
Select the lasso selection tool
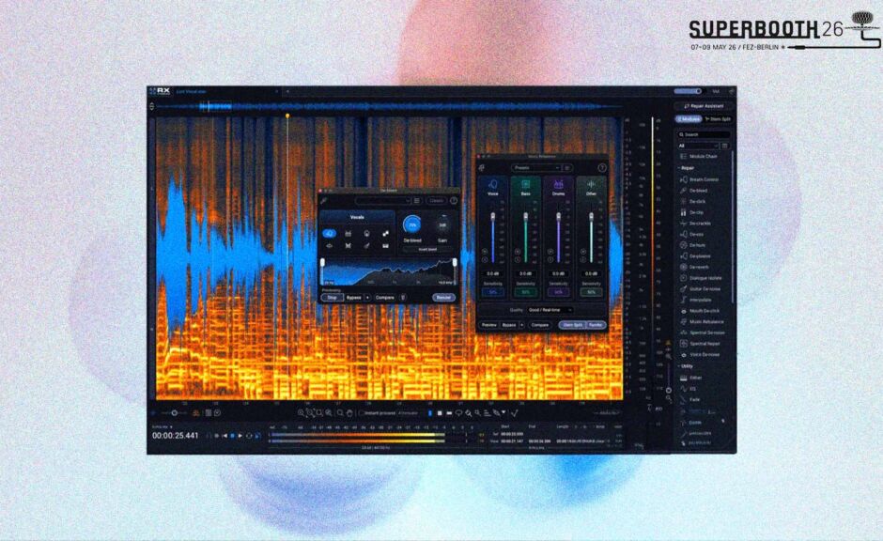458,413
